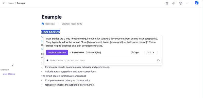Screen dimensions: 203x98
Task: Regenerate the AI response with refresh icon
Action: [x=158, y=60]
